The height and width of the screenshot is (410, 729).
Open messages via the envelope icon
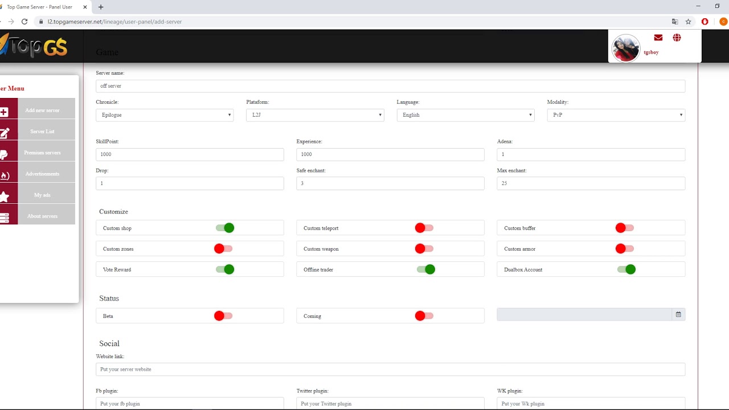coord(658,38)
